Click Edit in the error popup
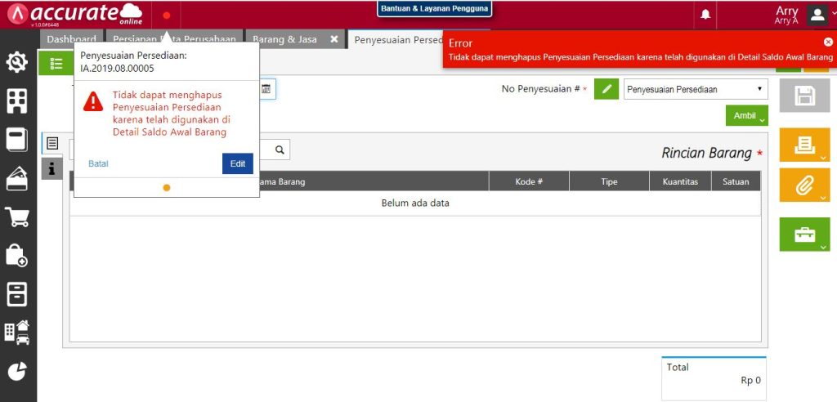837x402 pixels. pos(237,163)
